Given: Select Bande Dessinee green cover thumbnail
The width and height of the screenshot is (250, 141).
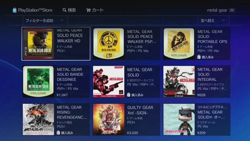Looking at the screenshot, I should 38,82.
